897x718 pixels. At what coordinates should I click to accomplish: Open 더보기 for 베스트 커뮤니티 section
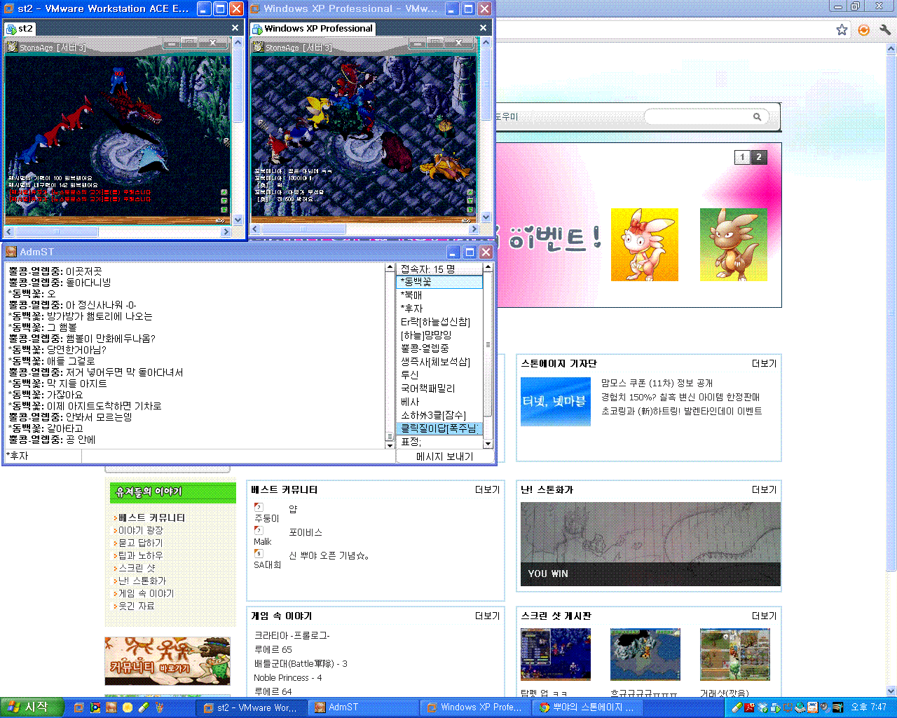(x=487, y=489)
